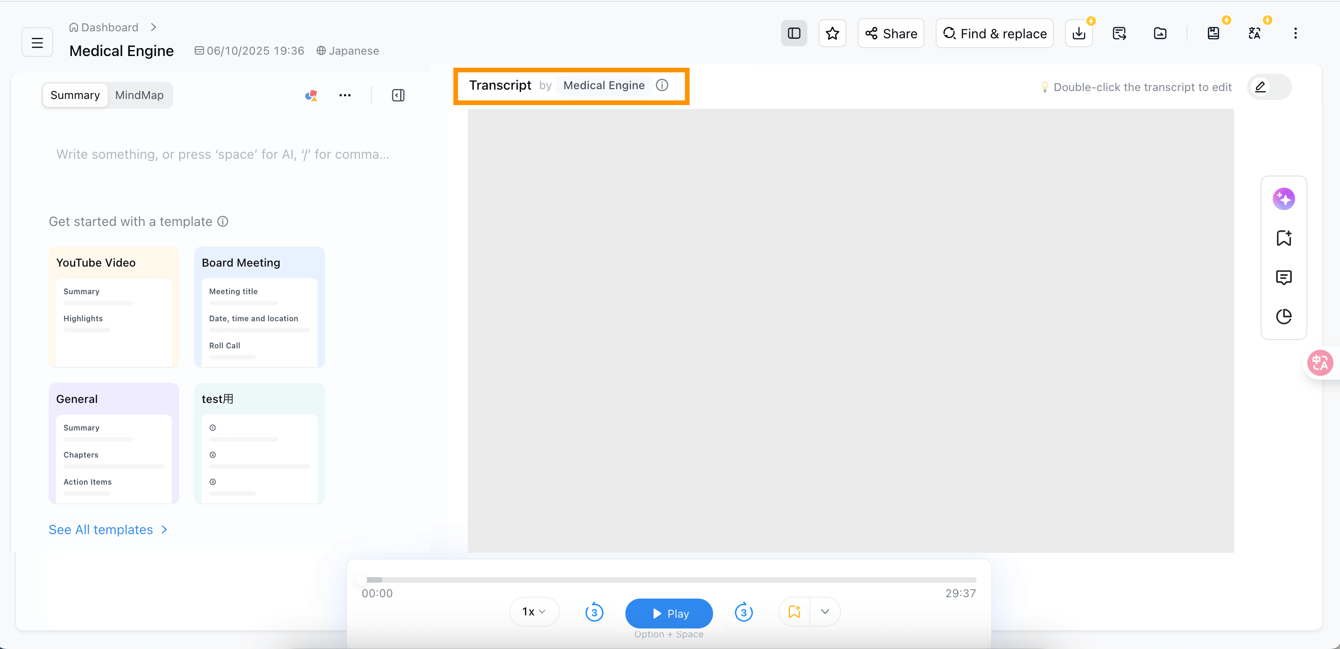
Task: Expand the bookmark options chevron
Action: tap(825, 612)
